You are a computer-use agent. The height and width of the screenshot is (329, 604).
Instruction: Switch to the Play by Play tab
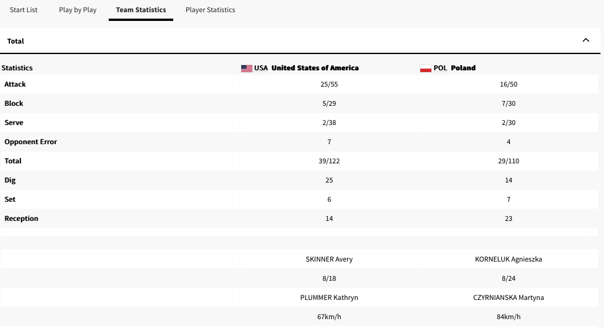click(x=77, y=10)
